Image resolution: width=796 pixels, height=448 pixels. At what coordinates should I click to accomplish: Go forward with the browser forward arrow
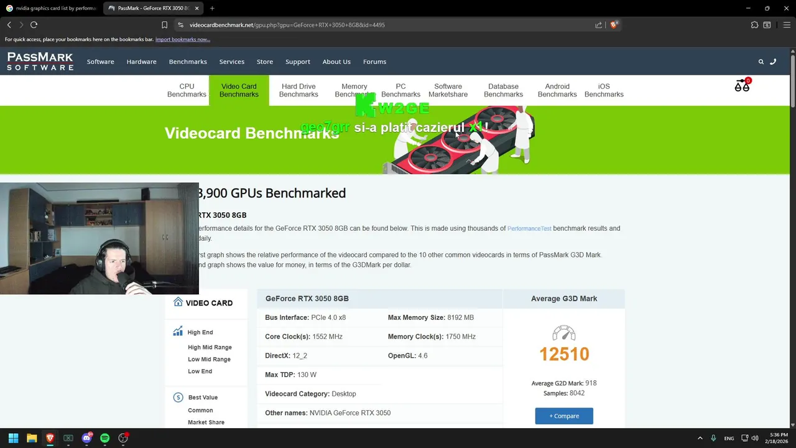click(21, 25)
